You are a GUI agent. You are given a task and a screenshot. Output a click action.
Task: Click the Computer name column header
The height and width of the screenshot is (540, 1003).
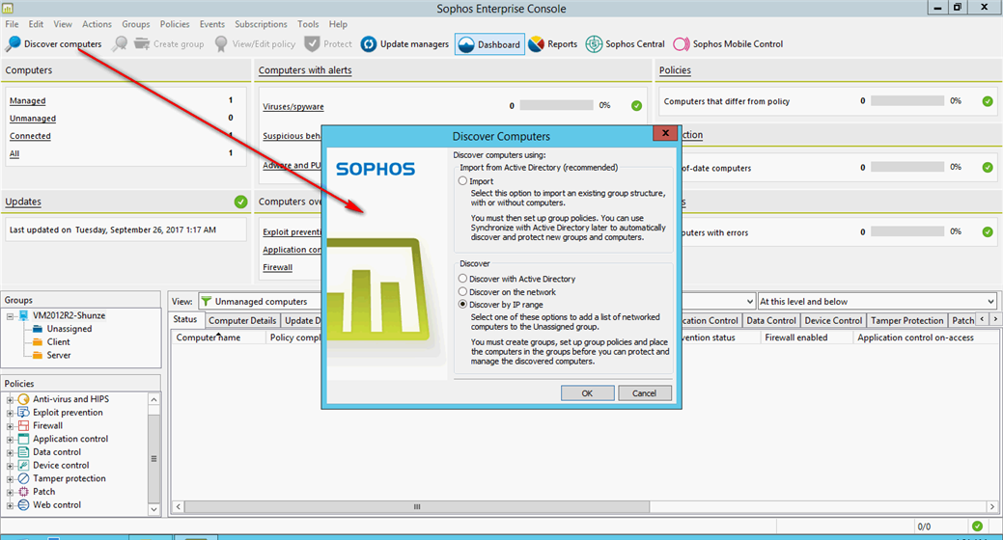point(217,337)
